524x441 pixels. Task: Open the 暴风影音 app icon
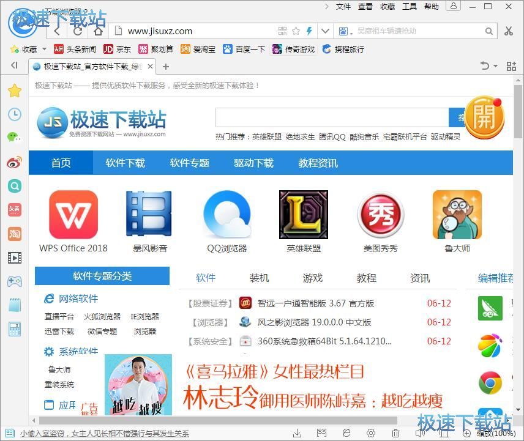(149, 215)
